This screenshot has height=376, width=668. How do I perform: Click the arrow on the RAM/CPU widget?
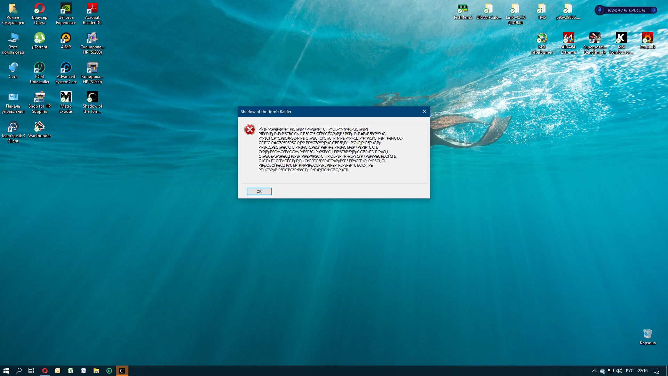653,10
